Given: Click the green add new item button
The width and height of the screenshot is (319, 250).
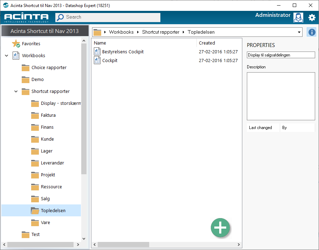Looking at the screenshot, I should click(220, 228).
